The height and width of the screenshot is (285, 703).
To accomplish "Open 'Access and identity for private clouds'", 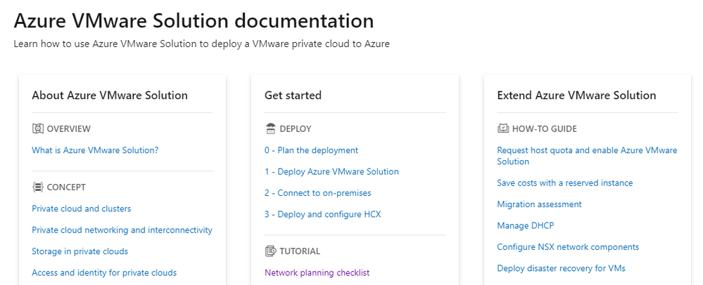I will (104, 272).
